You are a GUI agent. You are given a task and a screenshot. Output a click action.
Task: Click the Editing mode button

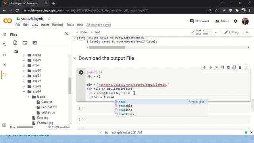point(231,32)
